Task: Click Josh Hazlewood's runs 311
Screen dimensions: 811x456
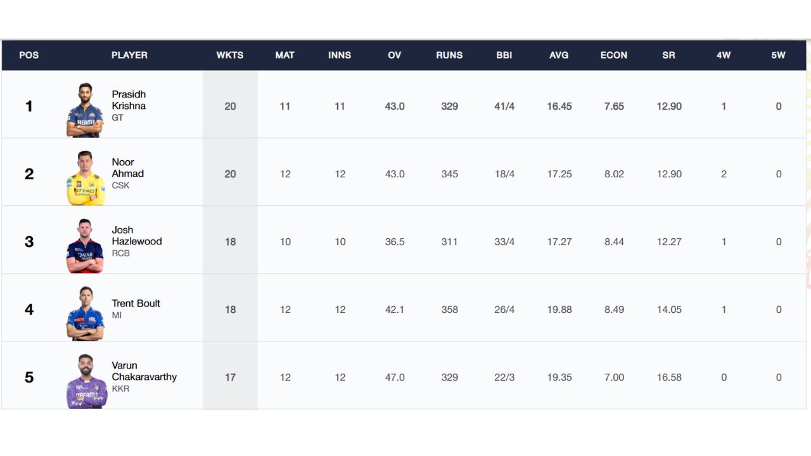Action: coord(450,242)
